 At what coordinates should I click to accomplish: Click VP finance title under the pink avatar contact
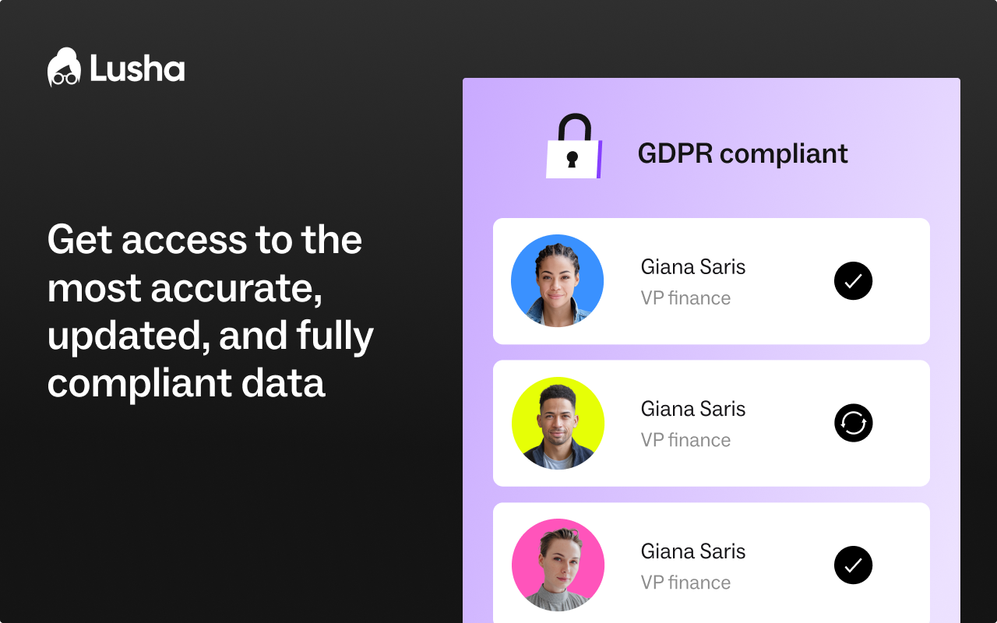(685, 583)
